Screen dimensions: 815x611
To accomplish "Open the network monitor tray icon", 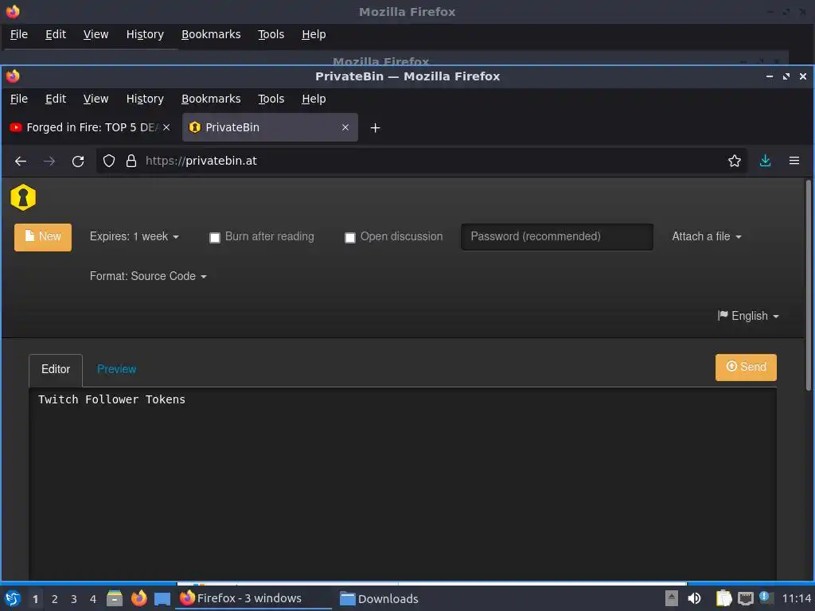I will point(745,598).
